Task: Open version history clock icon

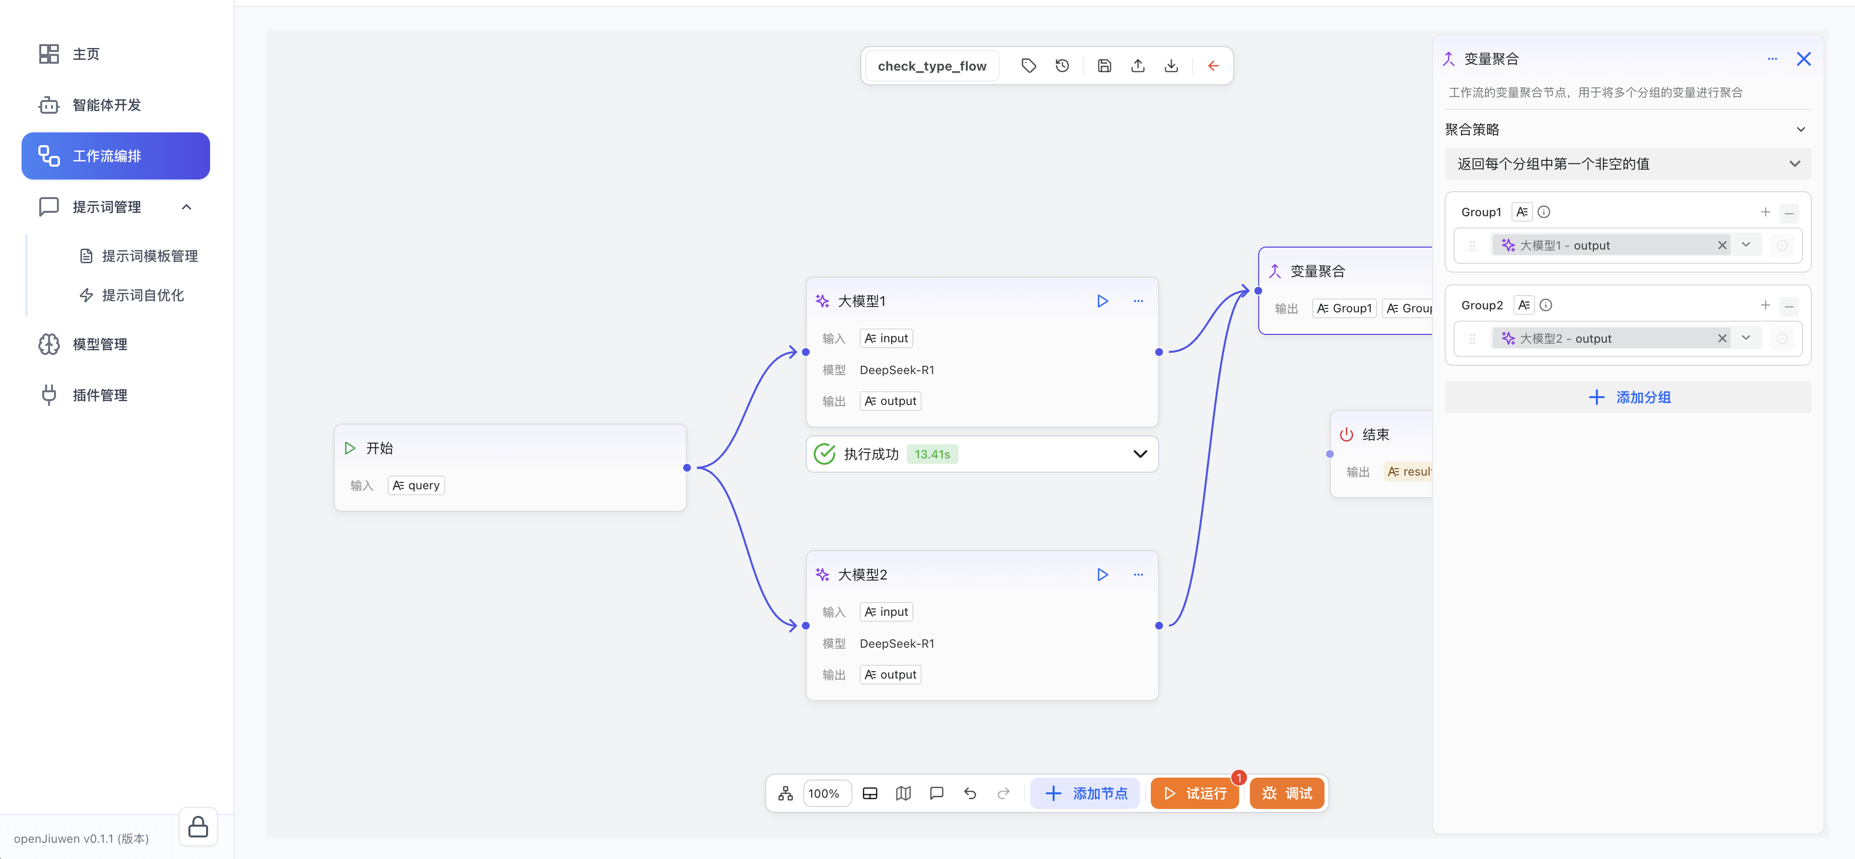Action: coord(1062,66)
